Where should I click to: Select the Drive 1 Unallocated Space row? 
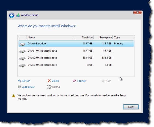tap(76, 51)
